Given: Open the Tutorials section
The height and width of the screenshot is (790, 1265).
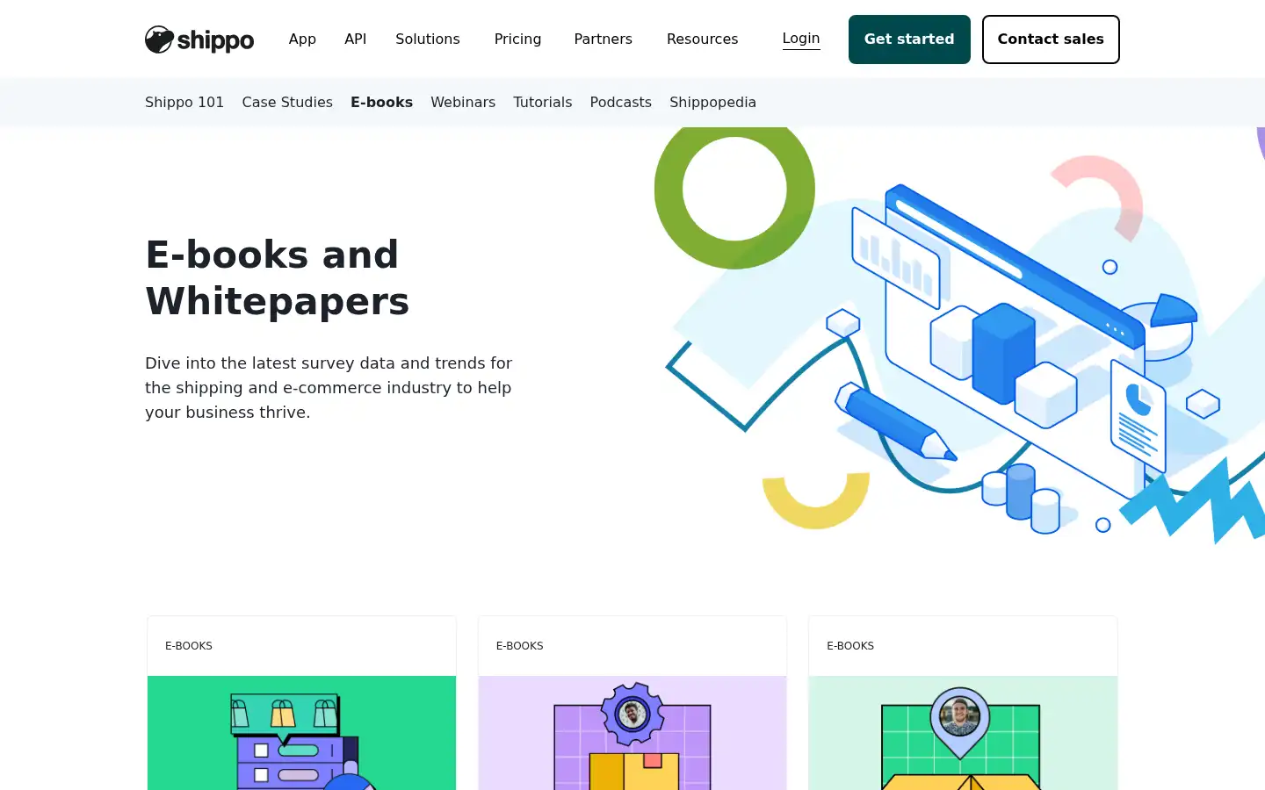Looking at the screenshot, I should click(x=543, y=102).
